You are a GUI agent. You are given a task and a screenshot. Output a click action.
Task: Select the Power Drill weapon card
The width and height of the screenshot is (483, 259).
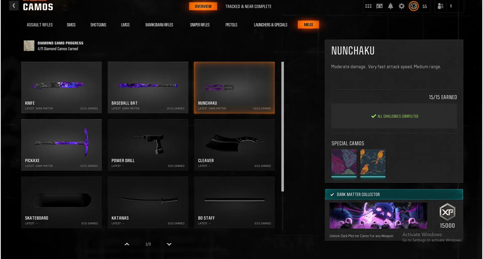(148, 145)
